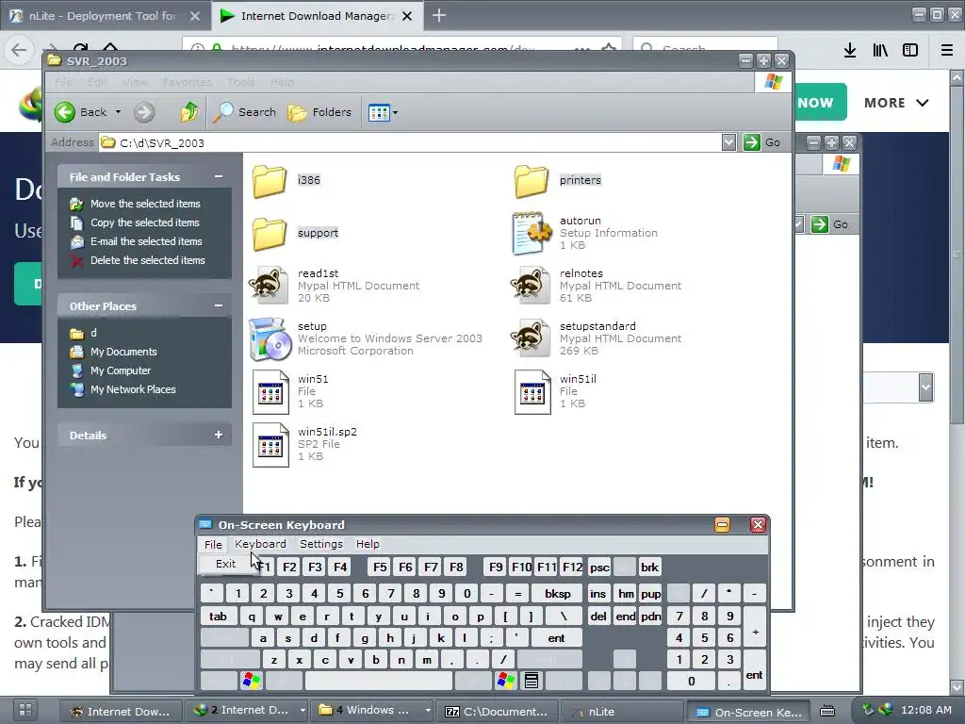
Task: Click Copy the selected items
Action: 144,222
